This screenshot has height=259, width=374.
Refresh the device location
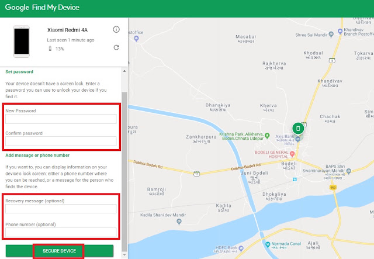pos(116,47)
